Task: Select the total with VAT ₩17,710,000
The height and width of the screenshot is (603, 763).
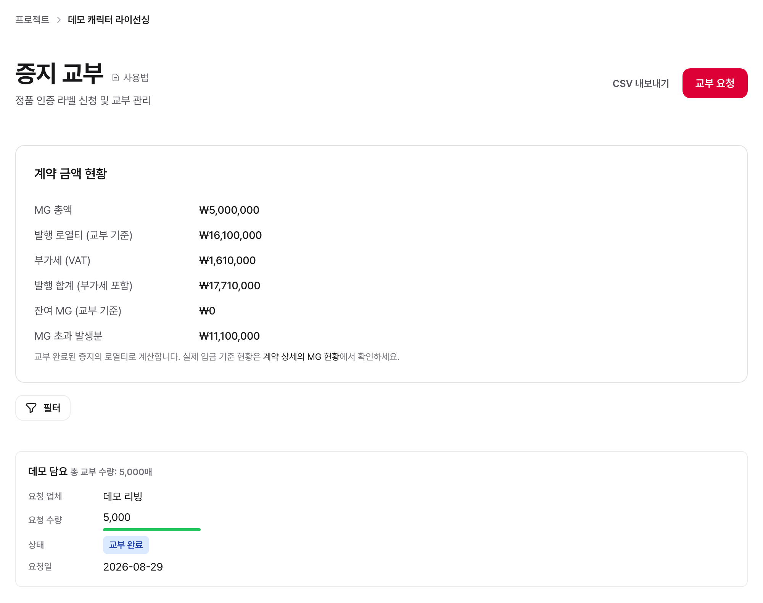Action: point(230,285)
